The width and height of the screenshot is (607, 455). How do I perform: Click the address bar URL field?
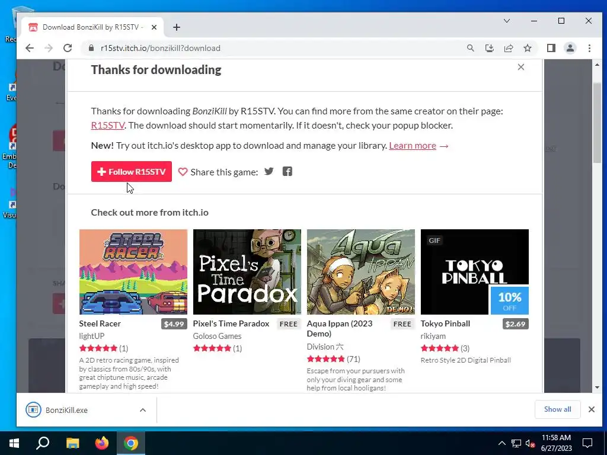(271, 48)
